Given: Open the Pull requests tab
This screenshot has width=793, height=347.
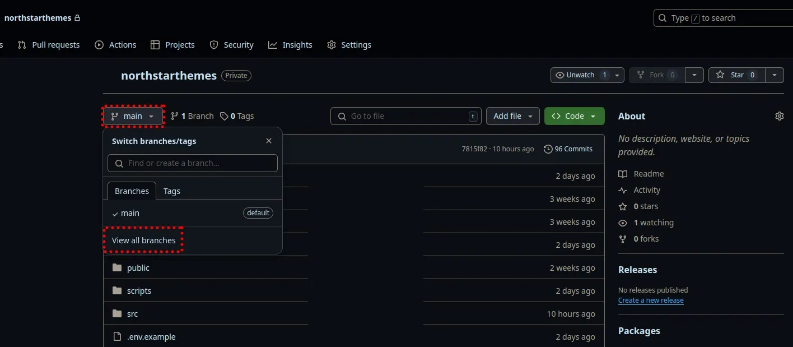Looking at the screenshot, I should click(x=49, y=45).
